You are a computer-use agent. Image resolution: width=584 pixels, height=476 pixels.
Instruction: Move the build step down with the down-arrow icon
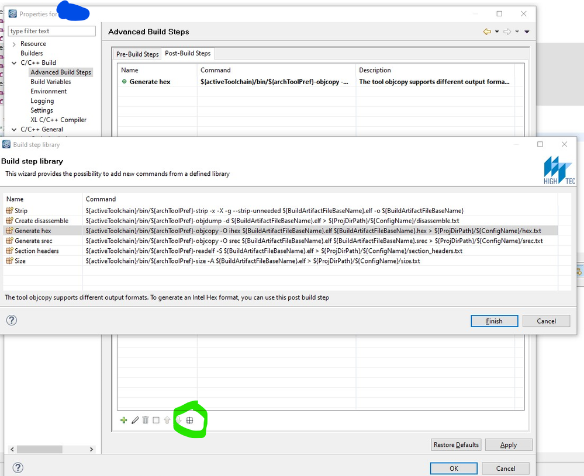pyautogui.click(x=178, y=419)
